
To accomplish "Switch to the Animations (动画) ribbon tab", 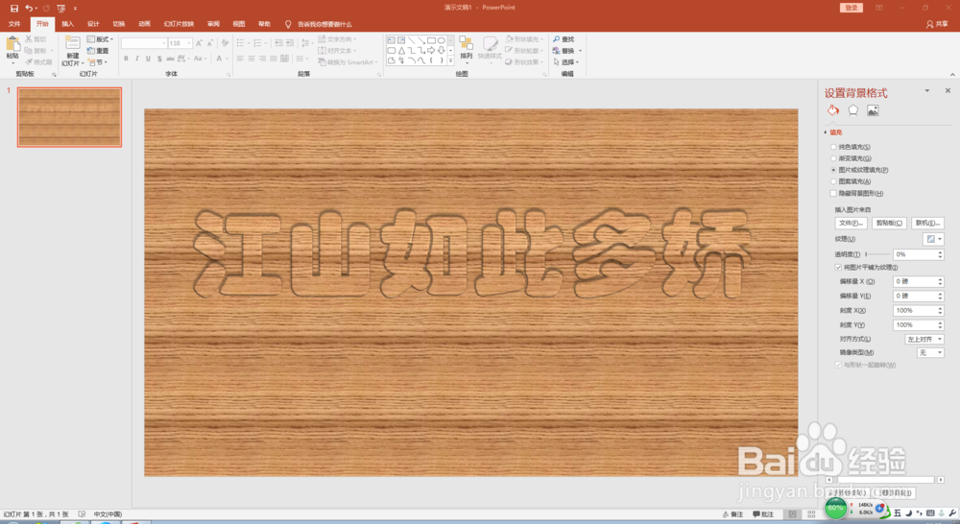I will coord(145,24).
